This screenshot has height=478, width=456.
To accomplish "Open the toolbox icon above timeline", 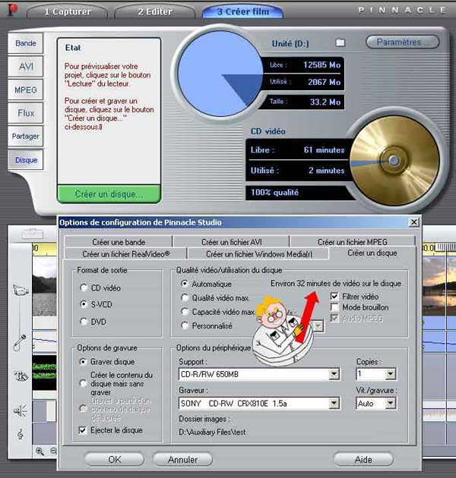I will [x=33, y=234].
